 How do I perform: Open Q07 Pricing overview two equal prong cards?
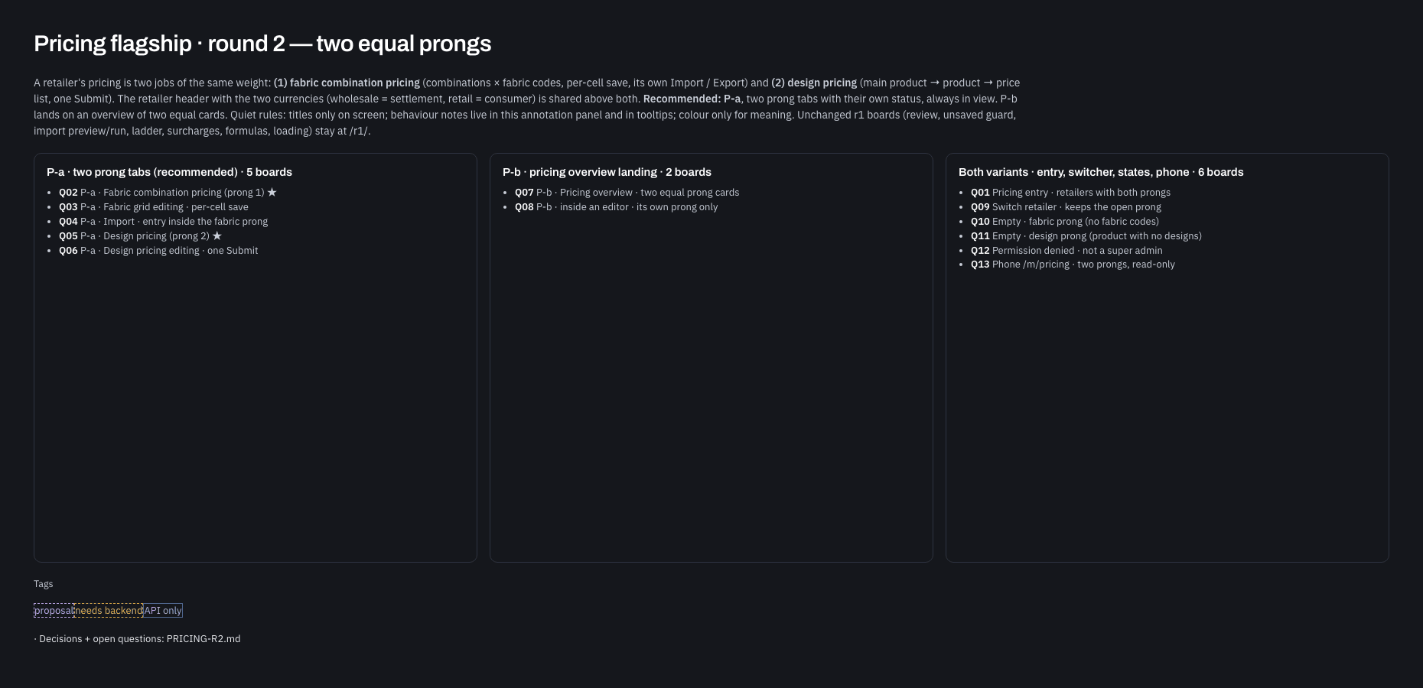[627, 193]
